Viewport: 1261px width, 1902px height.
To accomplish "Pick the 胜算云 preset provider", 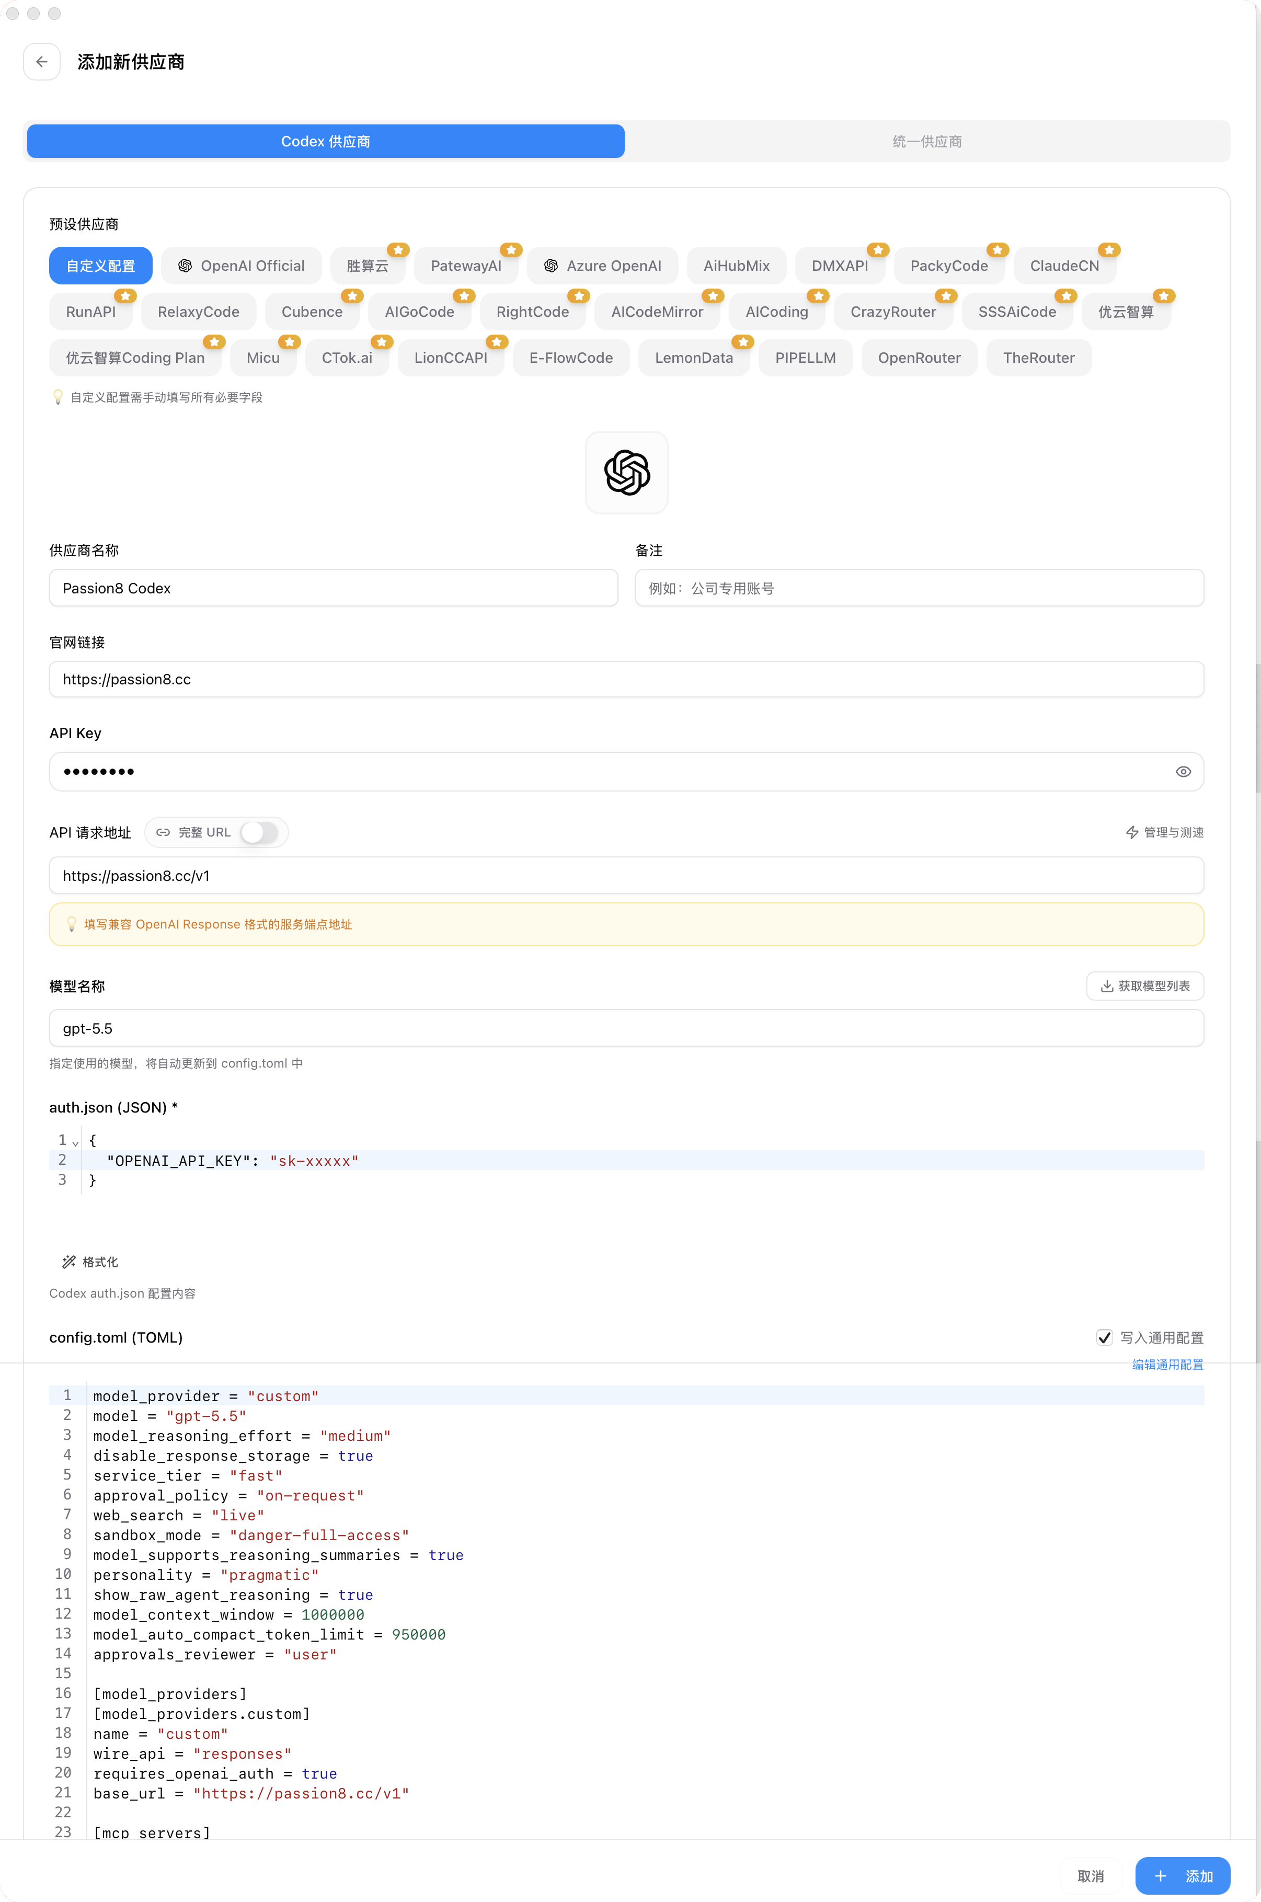I will [x=368, y=266].
